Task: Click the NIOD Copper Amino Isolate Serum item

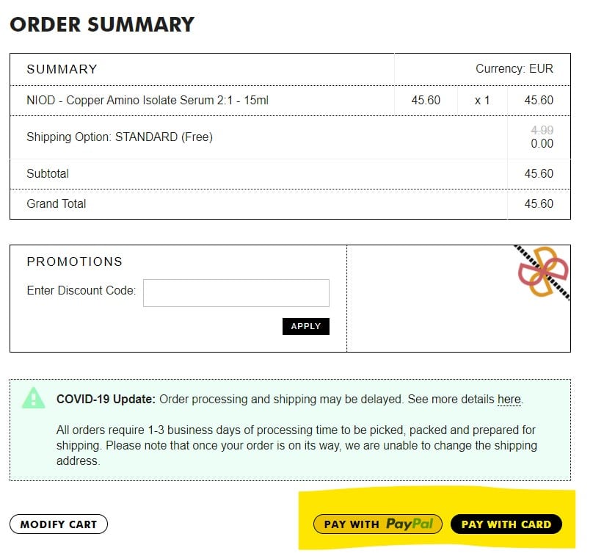Action: pyautogui.click(x=148, y=100)
